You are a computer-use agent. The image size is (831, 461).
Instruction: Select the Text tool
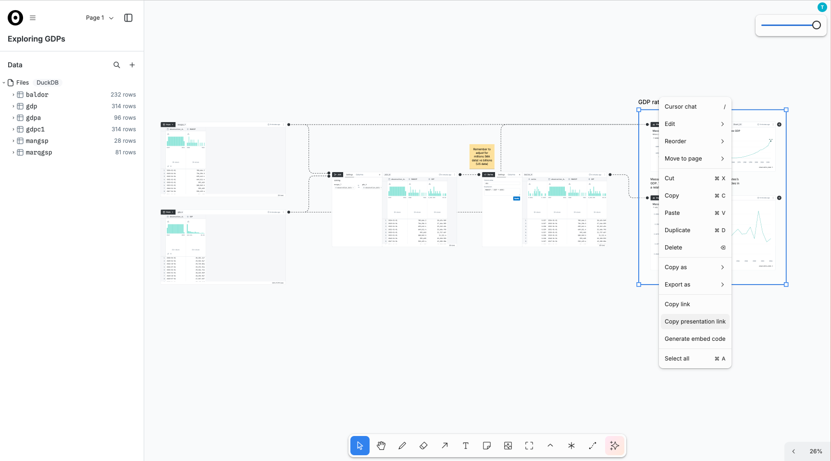pyautogui.click(x=466, y=446)
